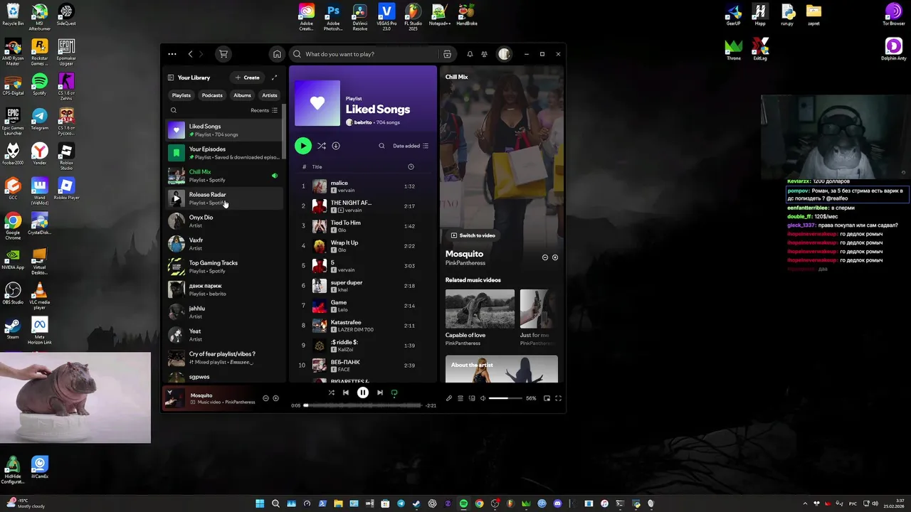
Task: Skip to the previous track
Action: point(346,393)
